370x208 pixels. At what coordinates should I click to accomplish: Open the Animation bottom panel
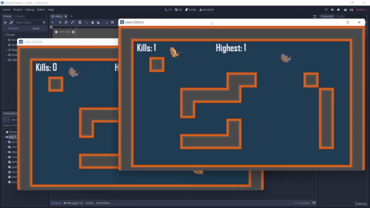coord(103,203)
